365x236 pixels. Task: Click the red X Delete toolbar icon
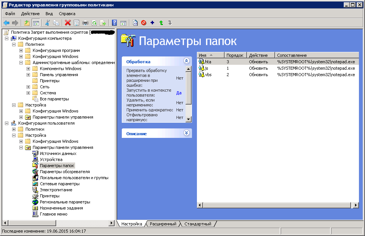click(x=68, y=23)
